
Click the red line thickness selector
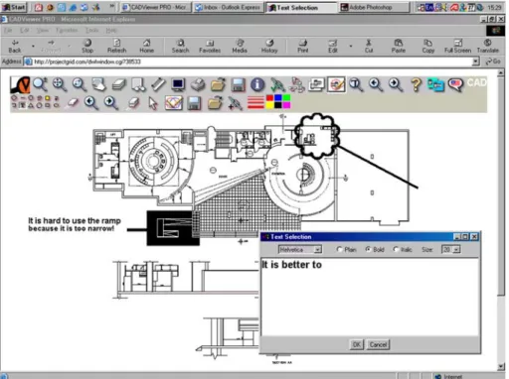pos(255,102)
